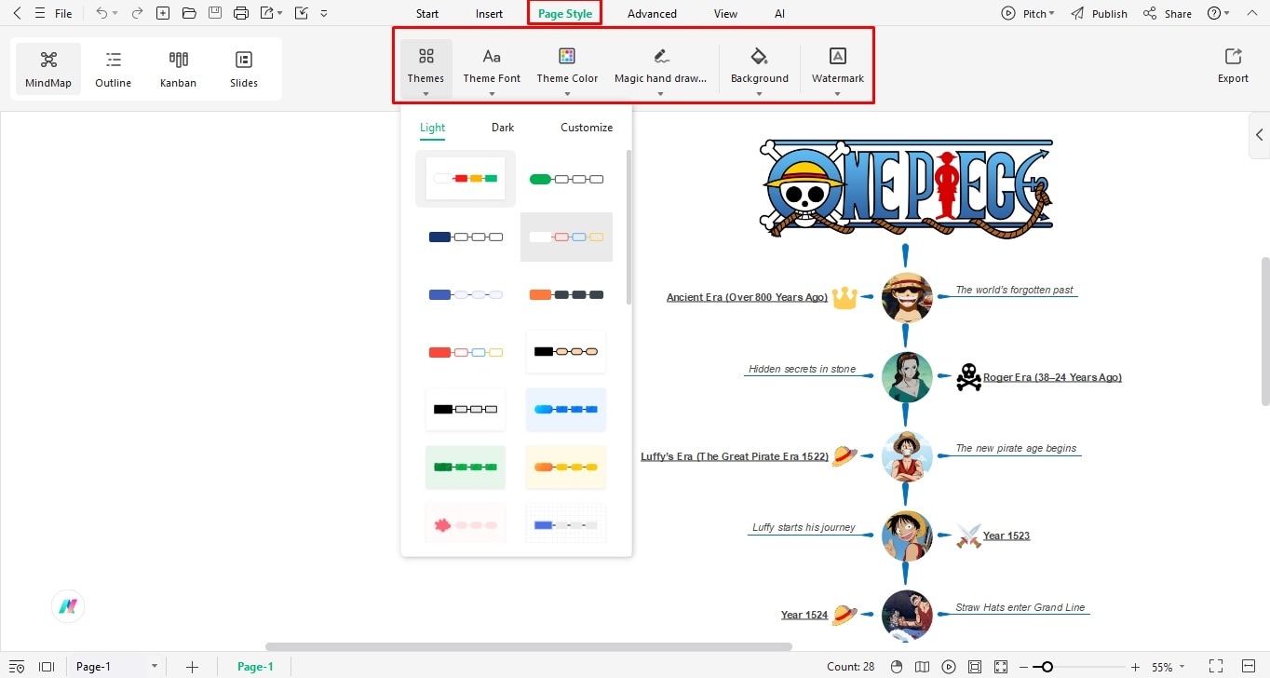The width and height of the screenshot is (1270, 678).
Task: Click the export share icon in quick toolbar
Action: [267, 14]
